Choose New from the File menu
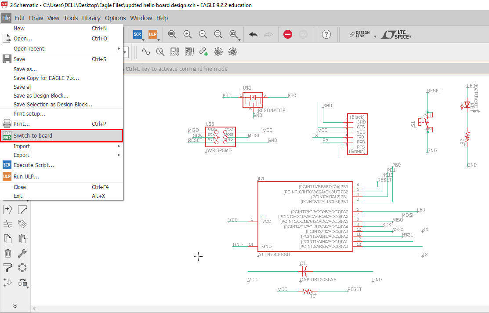 click(x=62, y=29)
